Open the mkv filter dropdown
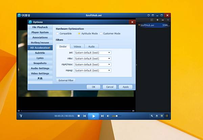This screenshot has height=140, width=203. 93,59
